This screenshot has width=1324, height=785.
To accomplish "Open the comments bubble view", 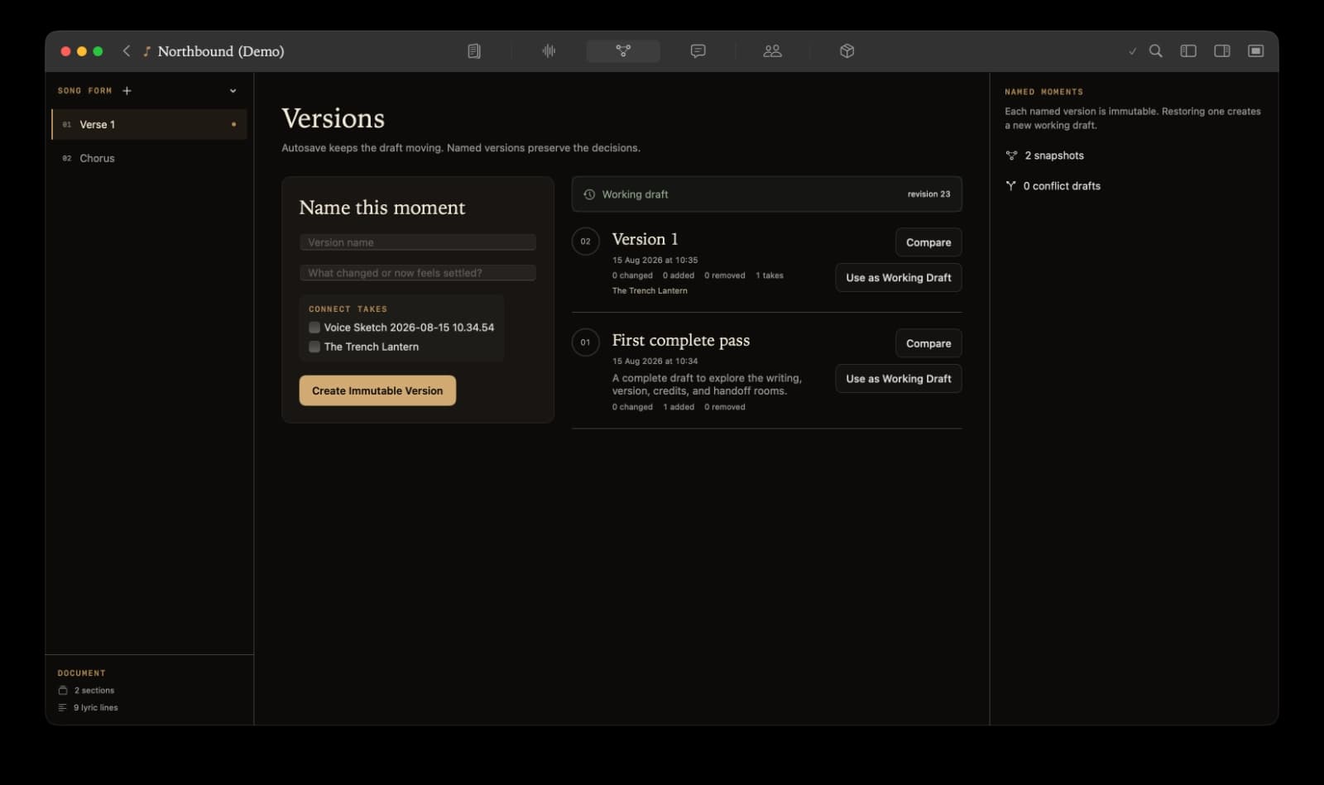I will 698,51.
